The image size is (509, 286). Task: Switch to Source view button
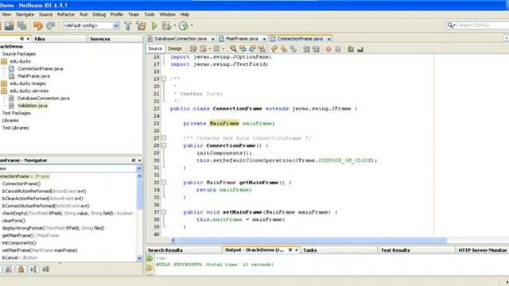(x=155, y=48)
